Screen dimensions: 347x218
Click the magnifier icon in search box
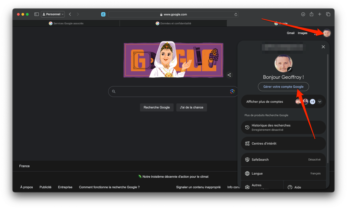click(x=114, y=91)
